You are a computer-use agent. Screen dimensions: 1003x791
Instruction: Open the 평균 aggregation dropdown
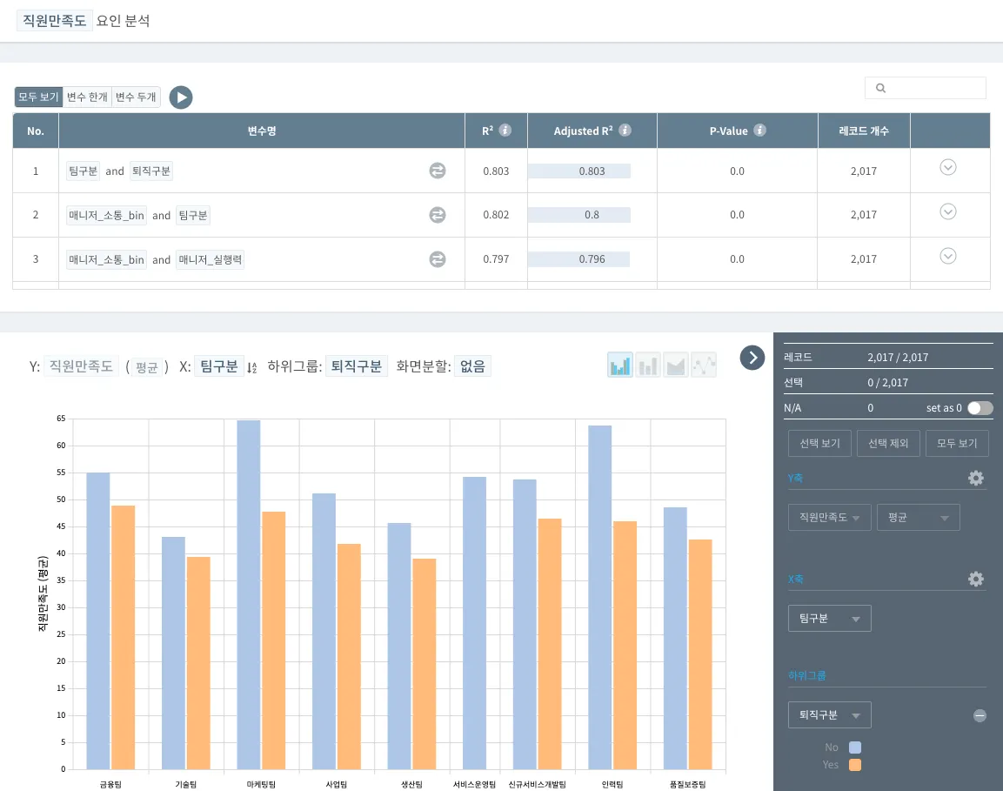tap(918, 518)
